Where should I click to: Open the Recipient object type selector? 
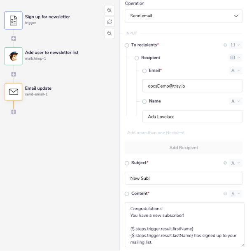(x=235, y=58)
